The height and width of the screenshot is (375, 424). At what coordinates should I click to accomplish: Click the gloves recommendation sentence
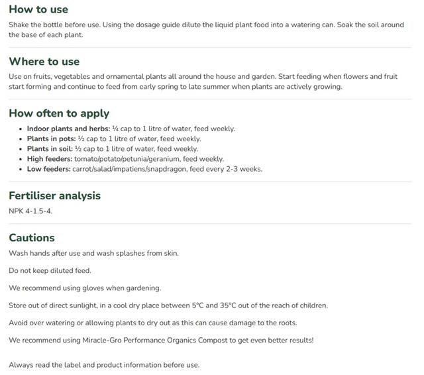(85, 288)
